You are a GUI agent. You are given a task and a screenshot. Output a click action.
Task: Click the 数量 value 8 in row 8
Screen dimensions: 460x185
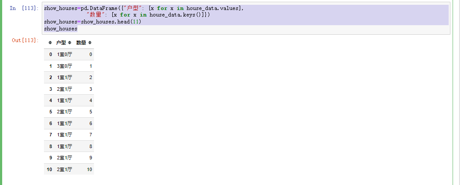pos(91,146)
